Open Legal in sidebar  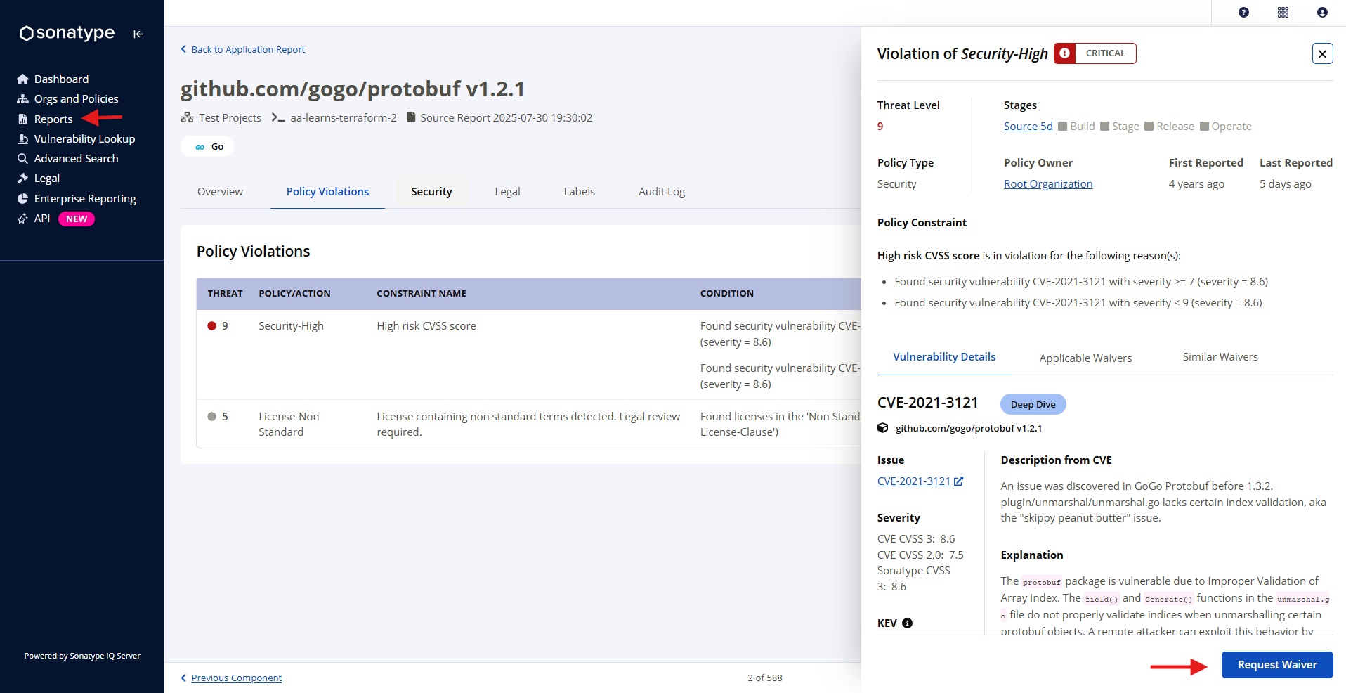point(47,179)
